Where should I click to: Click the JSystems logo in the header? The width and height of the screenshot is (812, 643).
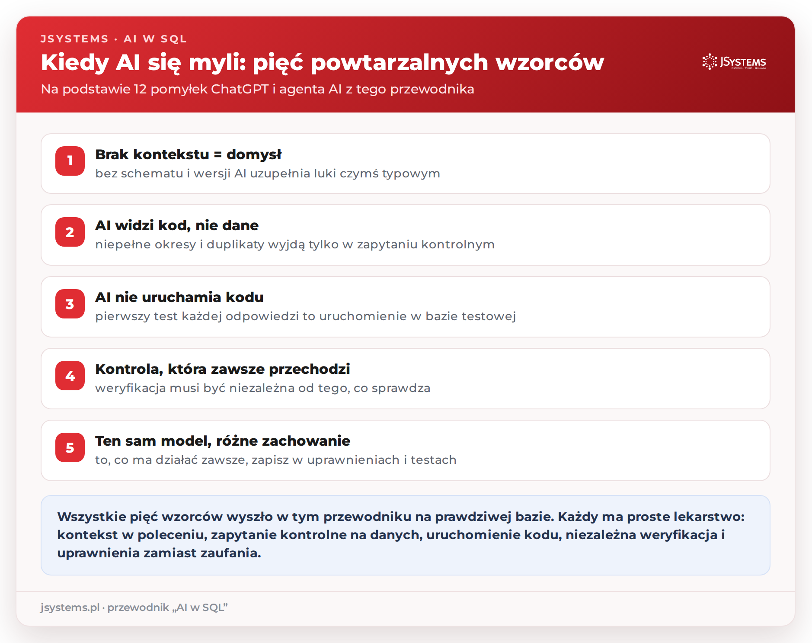pos(734,62)
